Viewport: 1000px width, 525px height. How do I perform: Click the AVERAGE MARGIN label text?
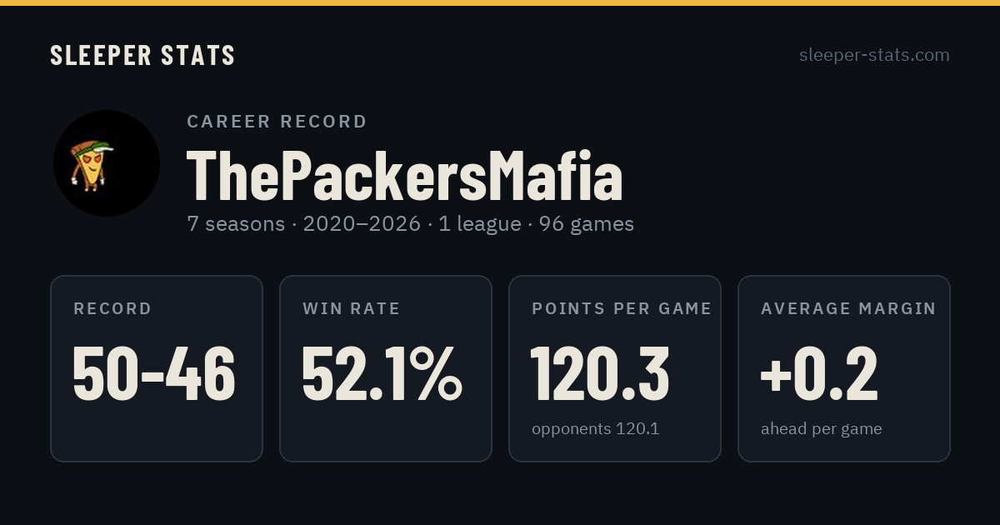(x=848, y=309)
